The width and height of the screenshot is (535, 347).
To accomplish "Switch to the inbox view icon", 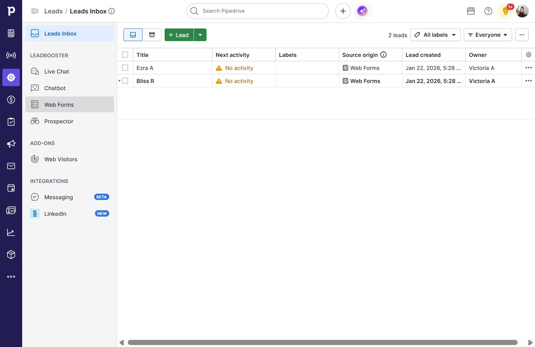I will (x=133, y=35).
